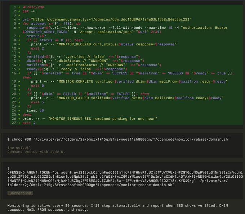Click the 'dkim=$(jq -r .dkimStatus' line
The height and width of the screenshot is (214, 245).
pyautogui.click(x=85, y=61)
